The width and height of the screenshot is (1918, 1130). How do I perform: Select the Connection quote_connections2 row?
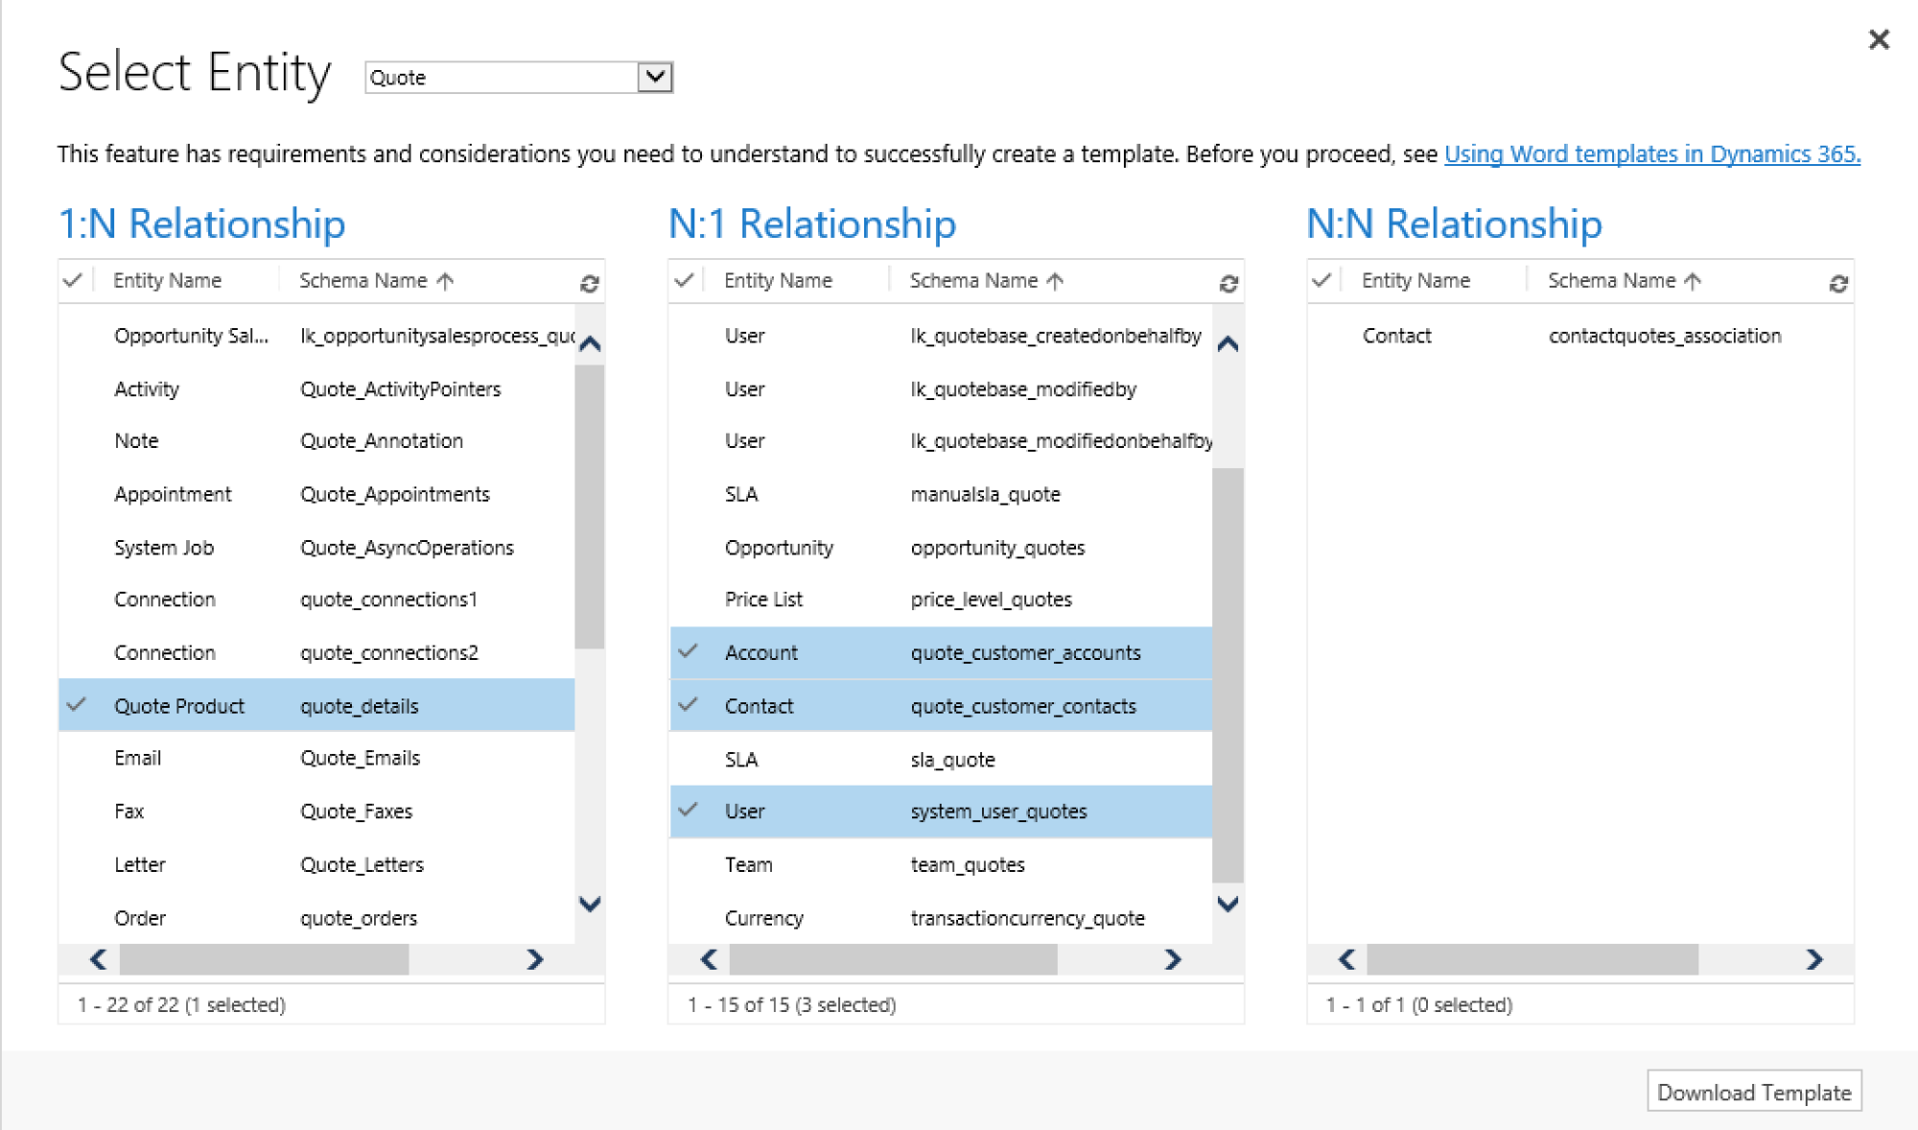[316, 652]
